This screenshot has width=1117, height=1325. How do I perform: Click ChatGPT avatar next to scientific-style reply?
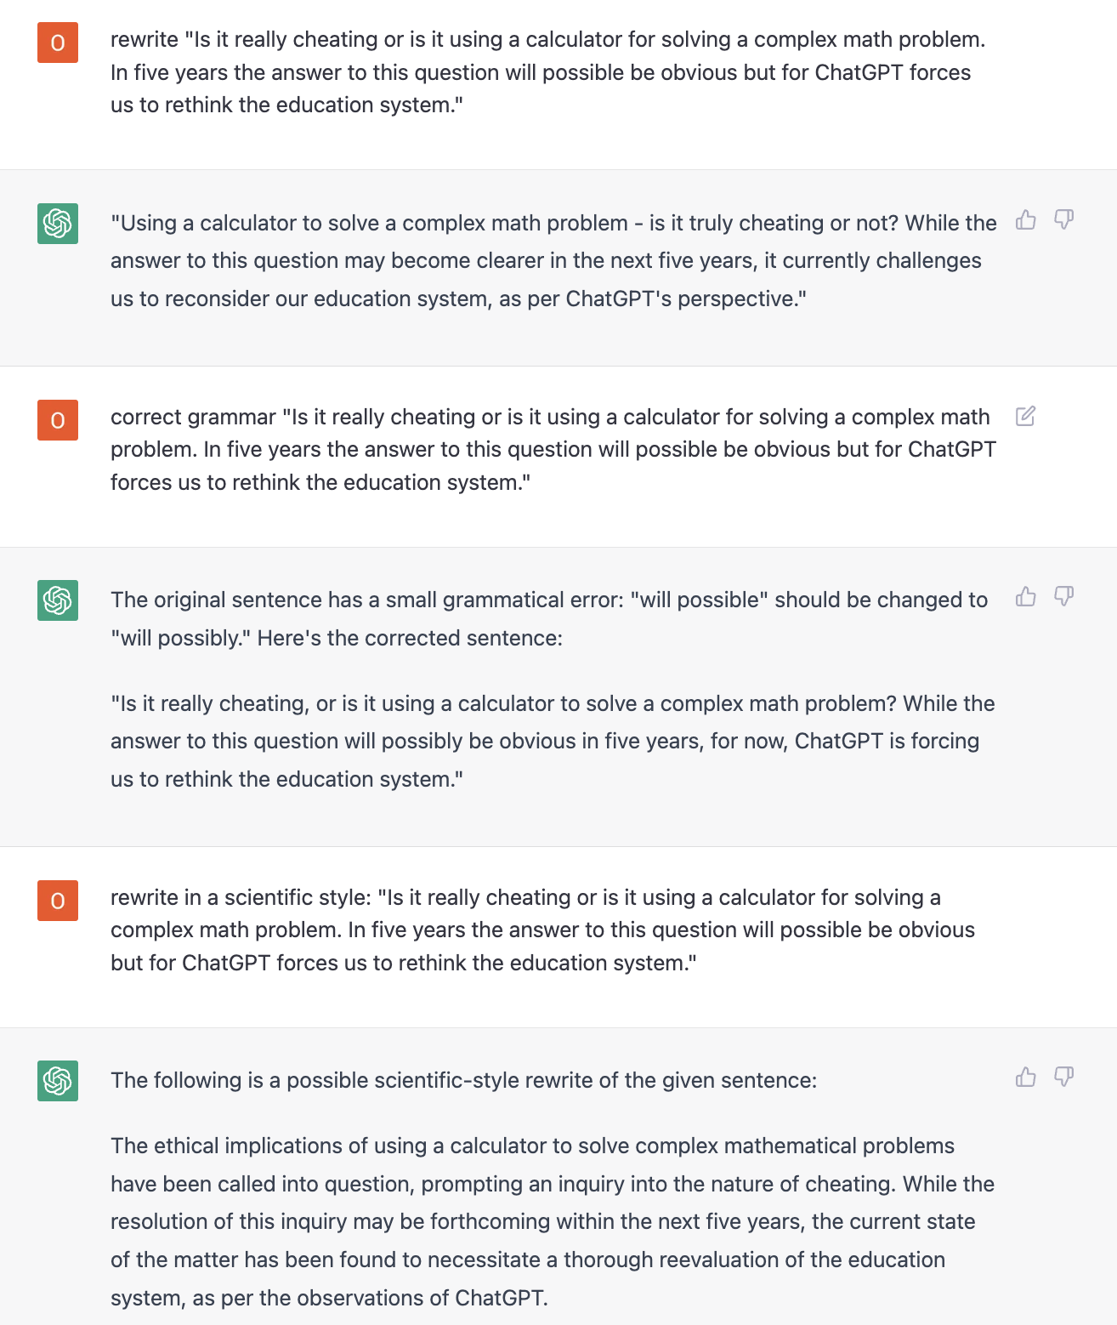point(58,1081)
